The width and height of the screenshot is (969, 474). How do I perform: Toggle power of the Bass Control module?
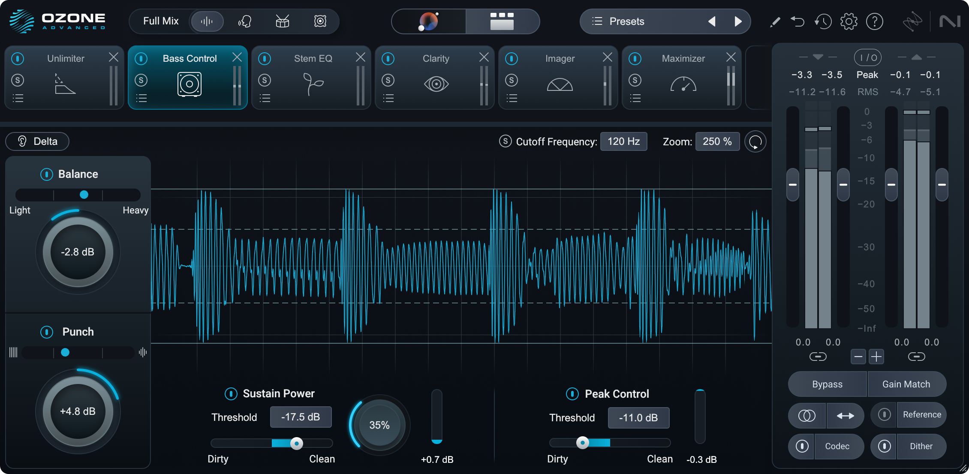tap(141, 58)
